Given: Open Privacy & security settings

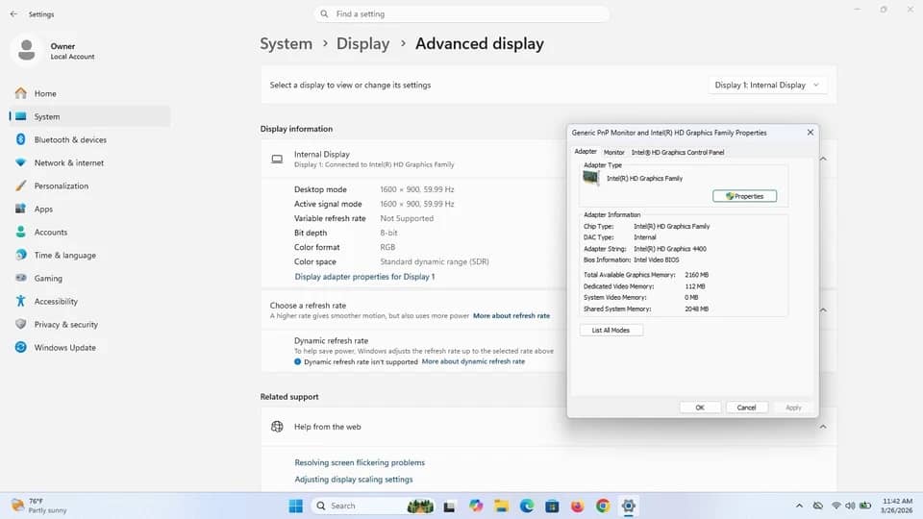Looking at the screenshot, I should coord(89,324).
